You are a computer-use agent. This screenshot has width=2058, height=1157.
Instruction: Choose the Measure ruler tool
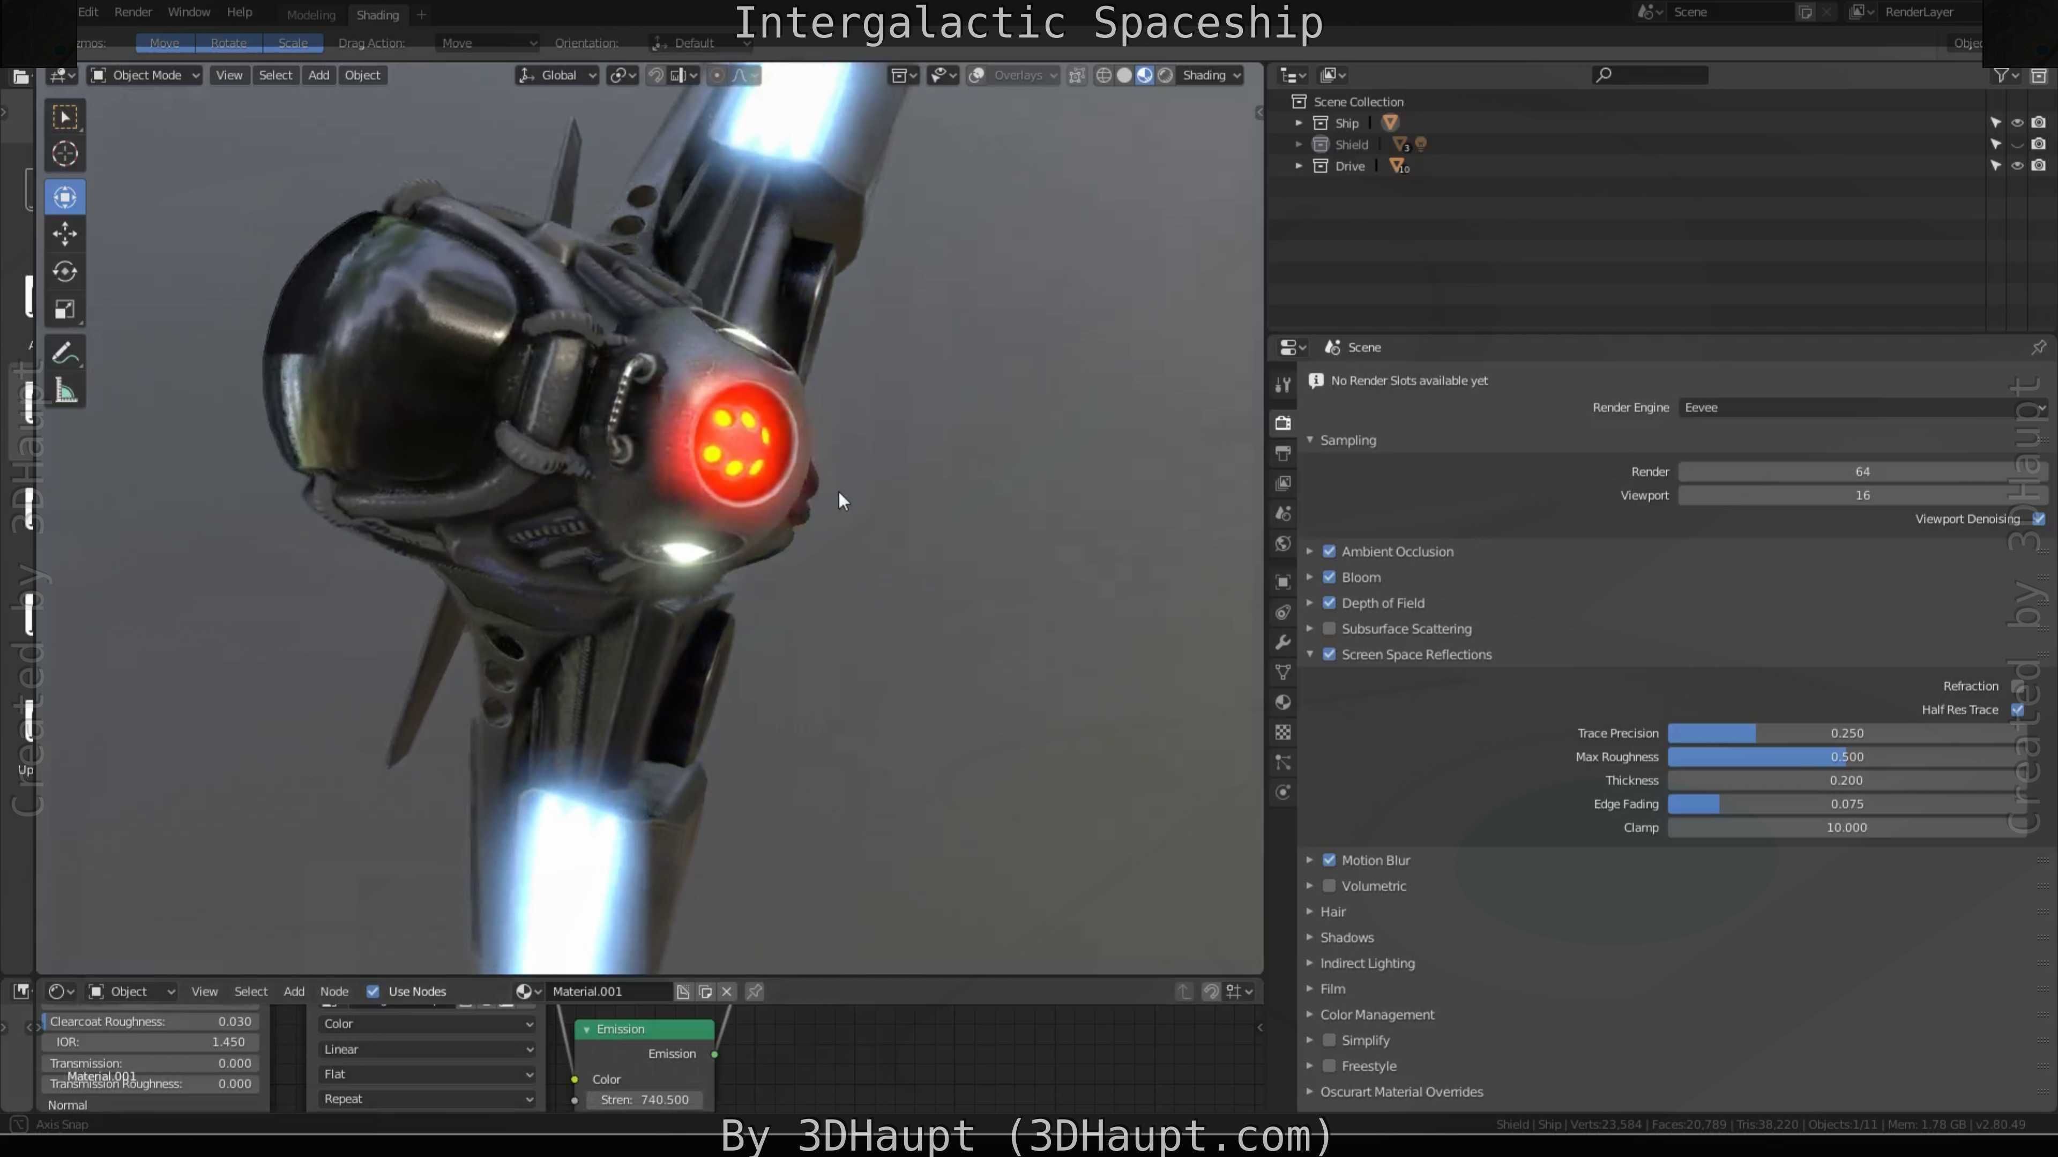click(65, 391)
